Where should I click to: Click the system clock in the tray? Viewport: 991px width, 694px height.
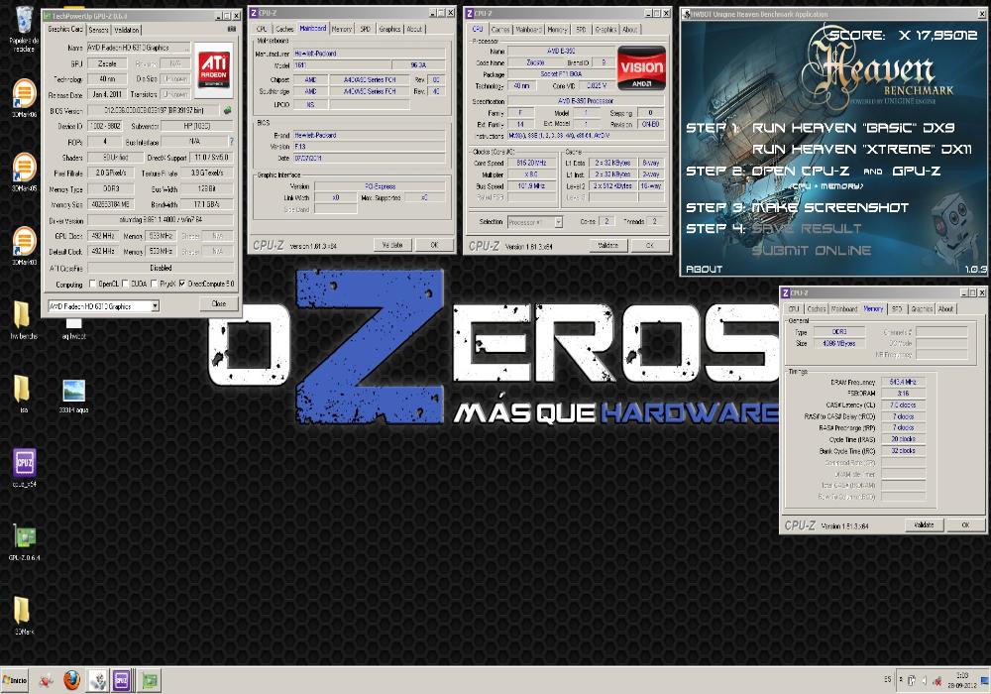(x=963, y=680)
